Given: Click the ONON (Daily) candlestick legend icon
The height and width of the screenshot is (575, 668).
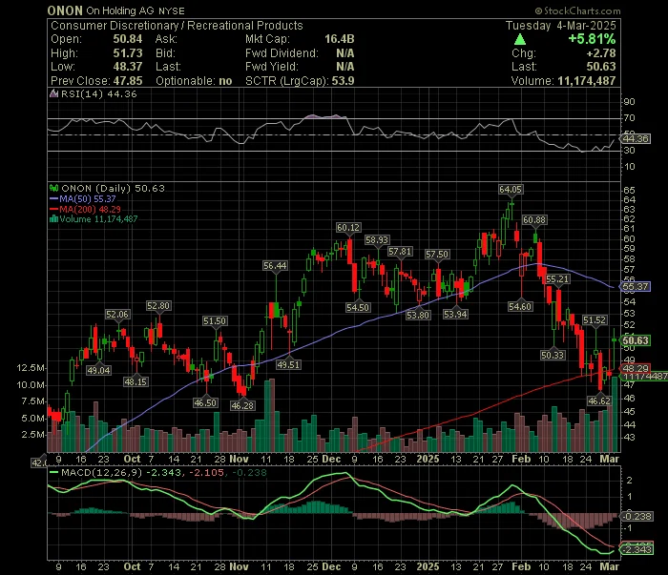Looking at the screenshot, I should click(53, 188).
